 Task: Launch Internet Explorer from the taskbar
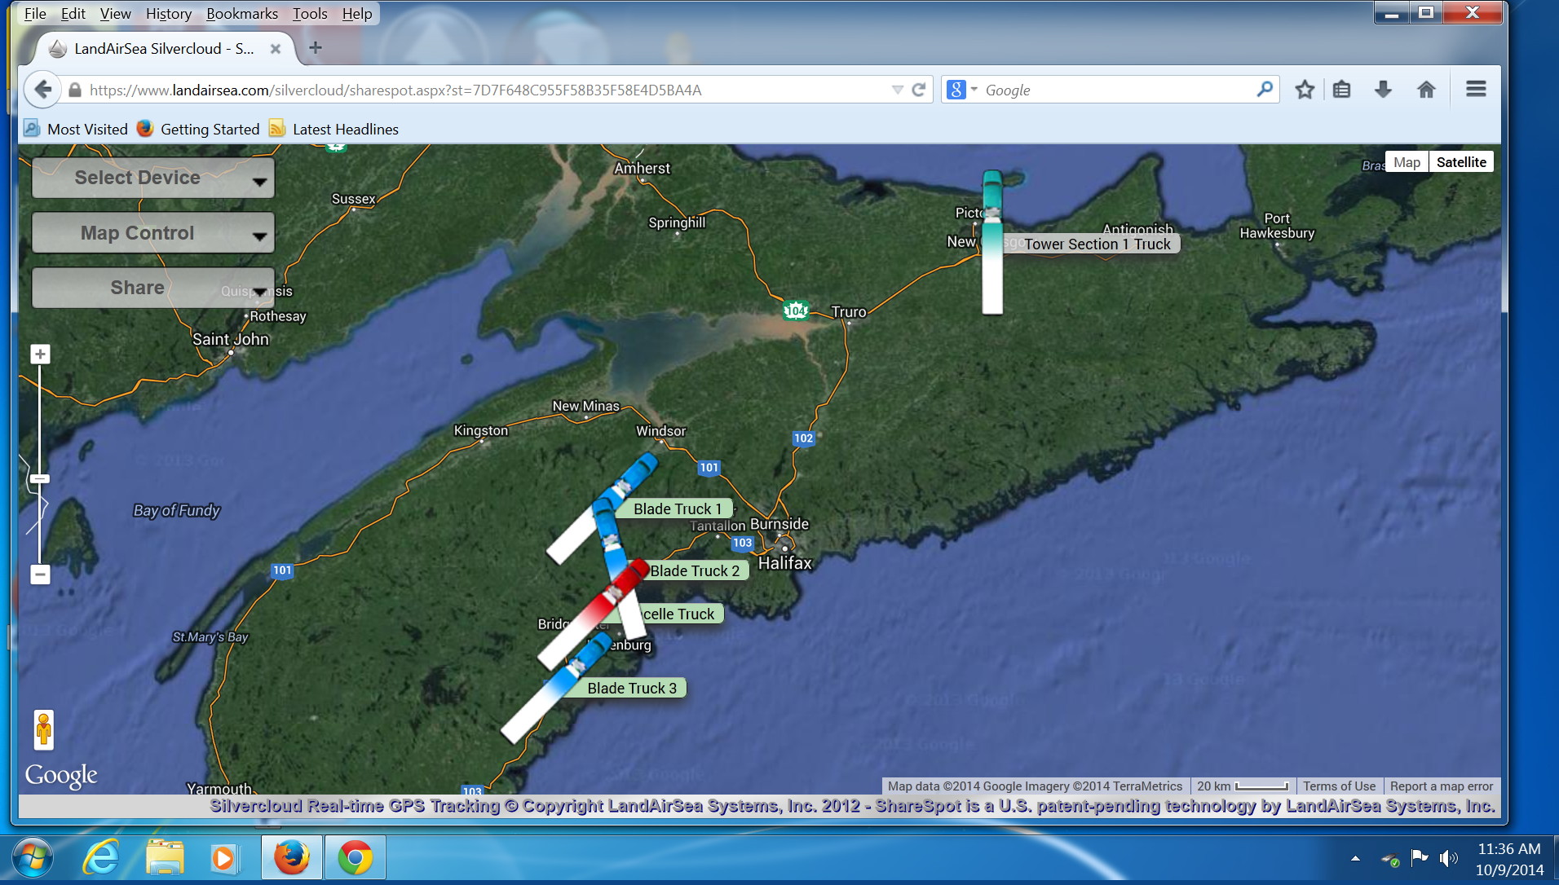pos(102,858)
